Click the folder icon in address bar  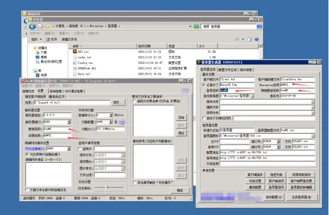click(x=49, y=26)
